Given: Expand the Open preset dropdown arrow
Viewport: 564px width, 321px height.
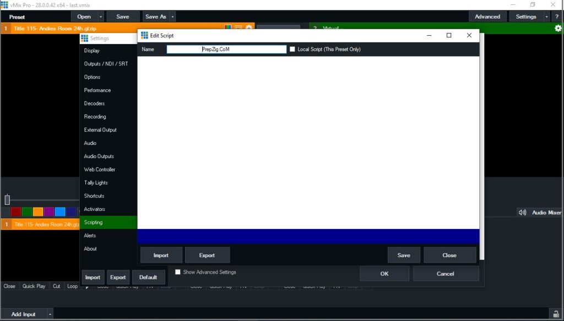Looking at the screenshot, I should point(101,17).
